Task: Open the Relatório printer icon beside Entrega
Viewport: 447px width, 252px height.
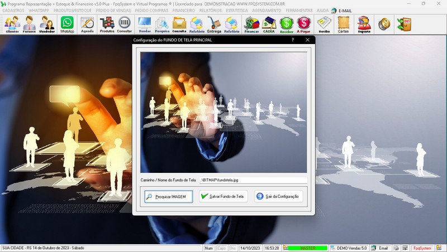Action: point(231,25)
